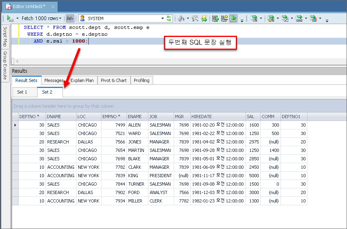Open dropdown beside grid pencil icon

(x=278, y=18)
